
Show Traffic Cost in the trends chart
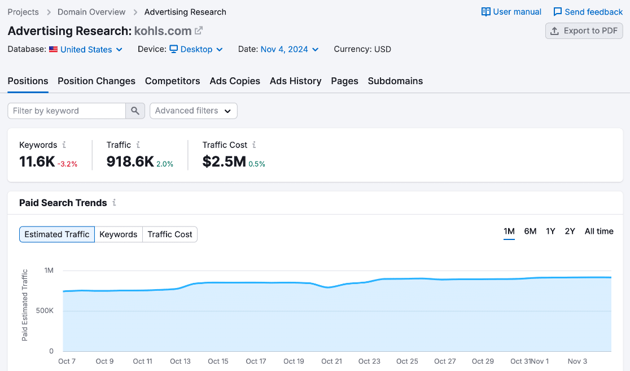coord(169,234)
